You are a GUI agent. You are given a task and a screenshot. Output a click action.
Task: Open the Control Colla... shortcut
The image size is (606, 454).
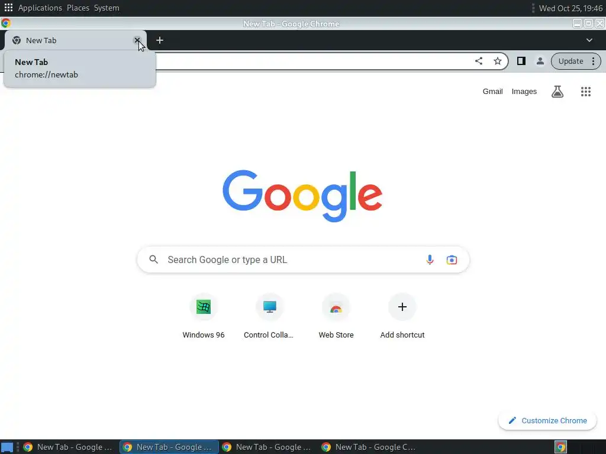pyautogui.click(x=269, y=317)
